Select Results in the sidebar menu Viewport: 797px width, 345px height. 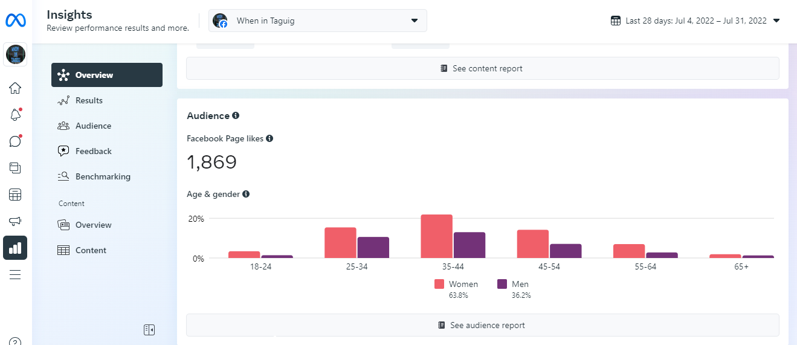(x=89, y=100)
